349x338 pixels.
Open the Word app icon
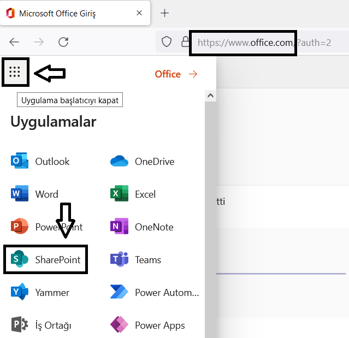coord(20,193)
